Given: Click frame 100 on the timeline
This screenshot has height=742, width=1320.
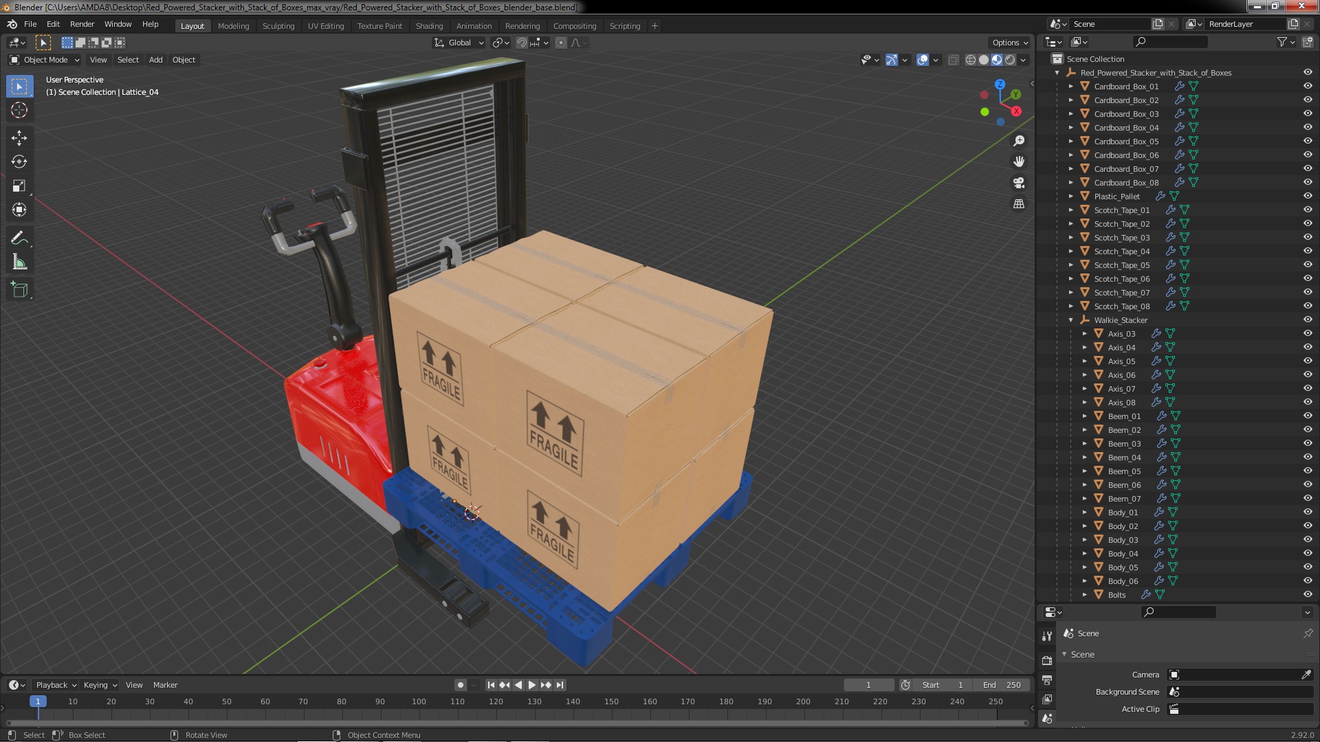Looking at the screenshot, I should pos(419,701).
